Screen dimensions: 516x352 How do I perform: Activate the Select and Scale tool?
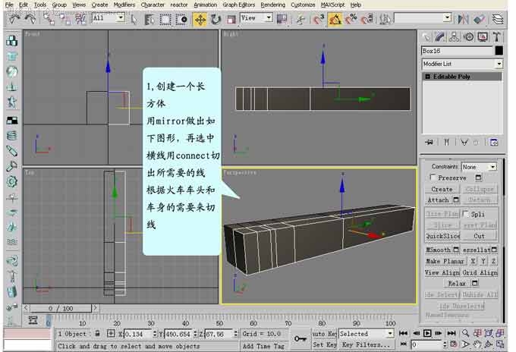pyautogui.click(x=231, y=20)
